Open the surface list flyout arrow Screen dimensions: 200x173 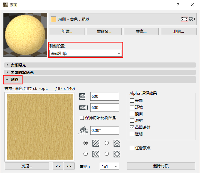click(x=195, y=19)
